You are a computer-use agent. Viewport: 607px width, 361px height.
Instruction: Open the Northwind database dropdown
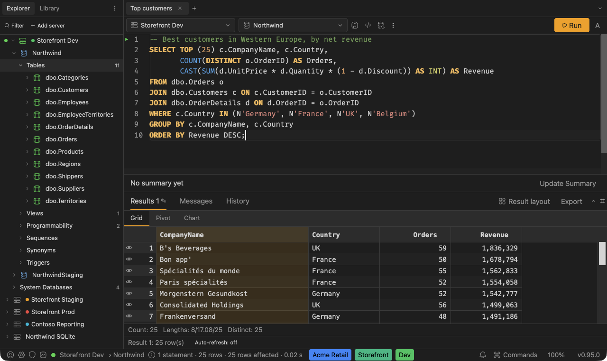point(293,25)
